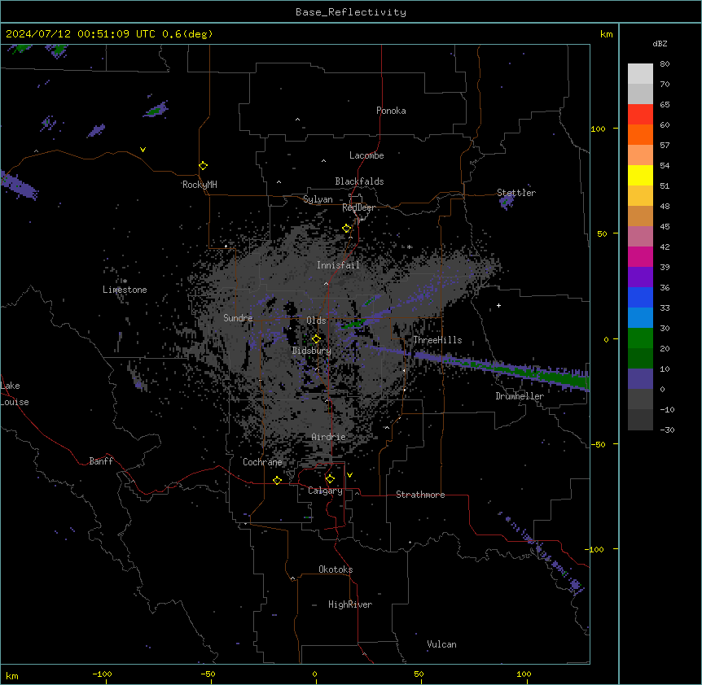Click the yellow diamond marker above Didsbury
This screenshot has height=685, width=702.
tap(316, 338)
